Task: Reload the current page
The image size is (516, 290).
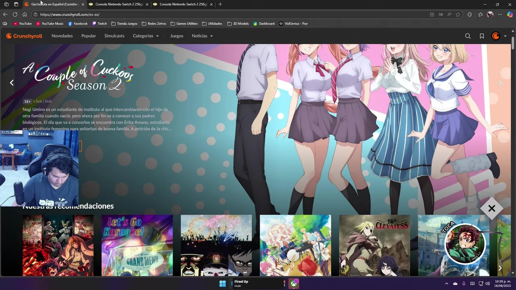Action: point(15,14)
